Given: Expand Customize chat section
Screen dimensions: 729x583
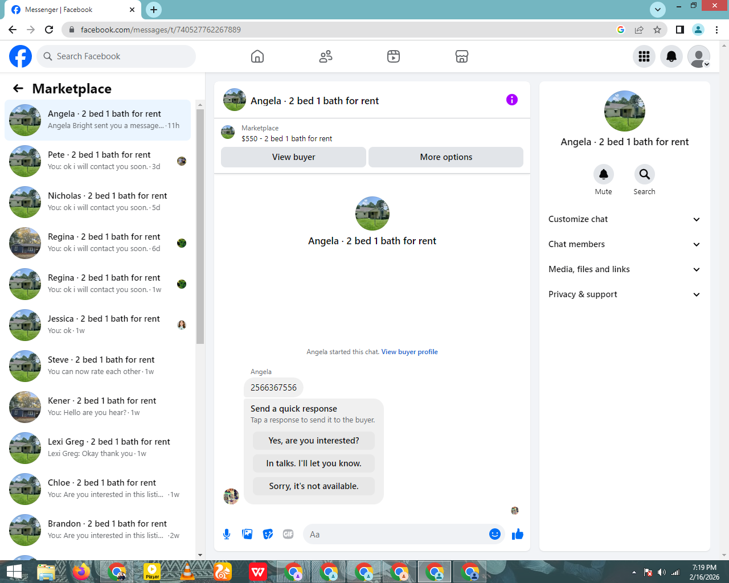Looking at the screenshot, I should pyautogui.click(x=625, y=219).
